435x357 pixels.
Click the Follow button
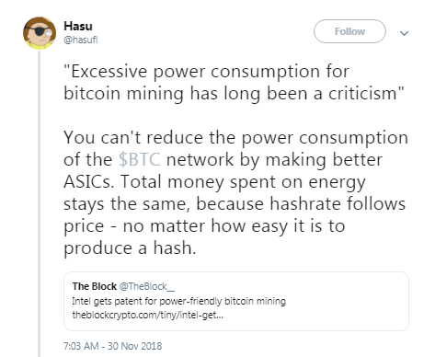pos(349,31)
